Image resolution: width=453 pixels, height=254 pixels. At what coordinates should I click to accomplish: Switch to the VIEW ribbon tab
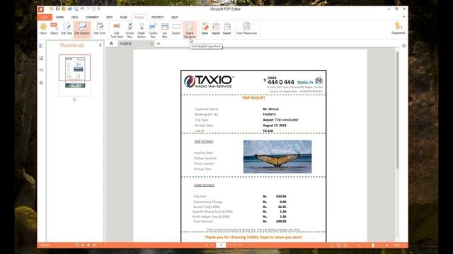click(74, 17)
